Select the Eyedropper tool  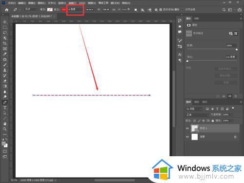5,54
